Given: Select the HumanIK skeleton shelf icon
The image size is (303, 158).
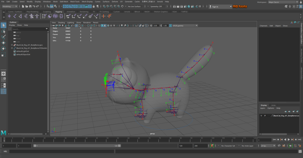Looking at the screenshot, I should 37,16.
